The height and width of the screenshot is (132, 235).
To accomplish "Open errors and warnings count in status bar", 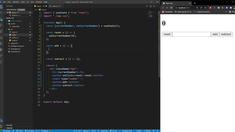I will [19, 131].
